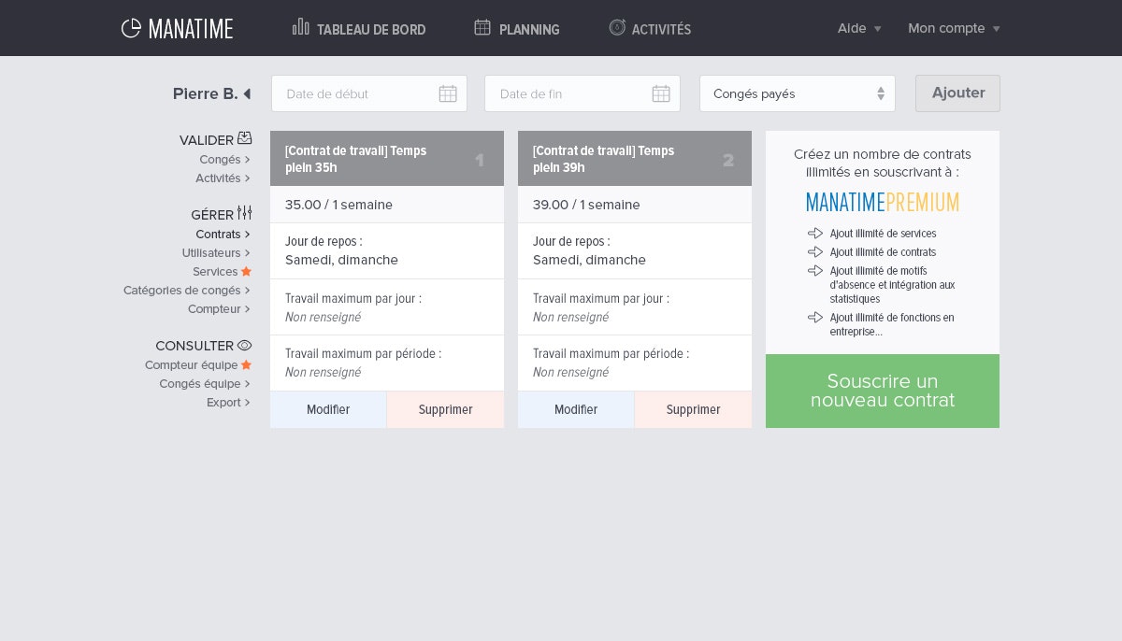Click the chevron next to Contrats
Image resolution: width=1122 pixels, height=641 pixels.
pyautogui.click(x=248, y=235)
